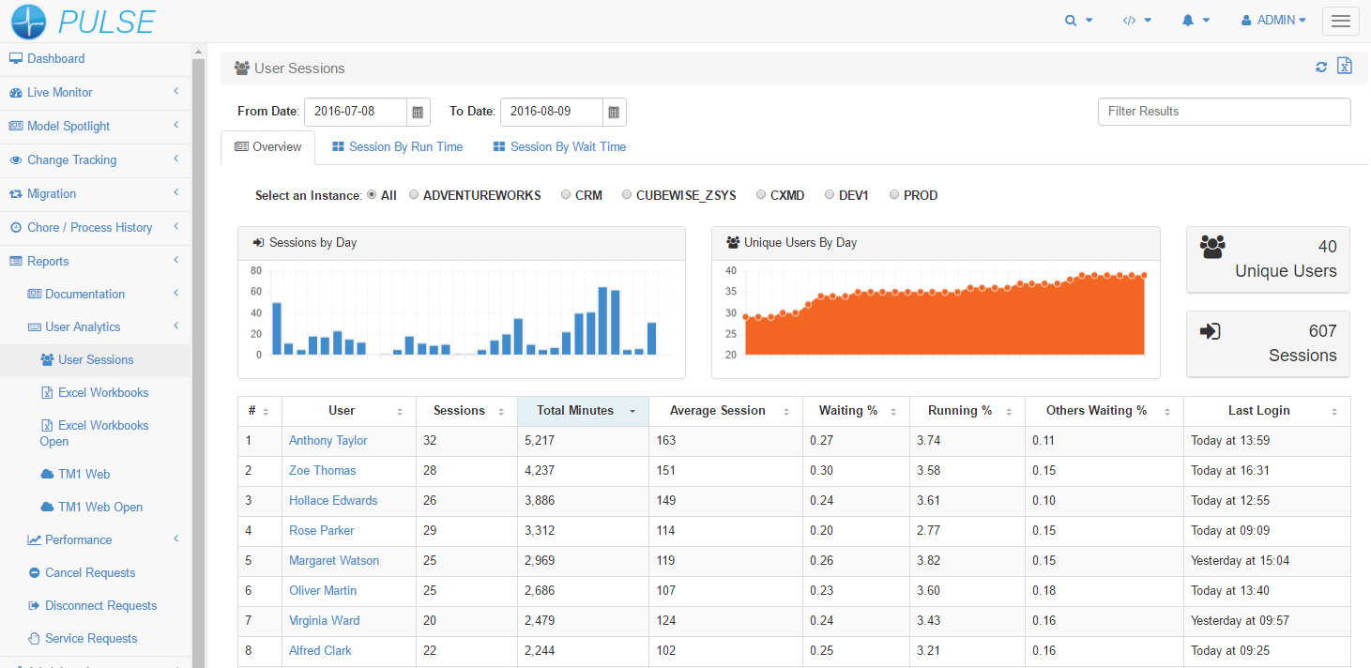The image size is (1371, 668).
Task: Click the Filter Results input field
Action: (x=1224, y=111)
